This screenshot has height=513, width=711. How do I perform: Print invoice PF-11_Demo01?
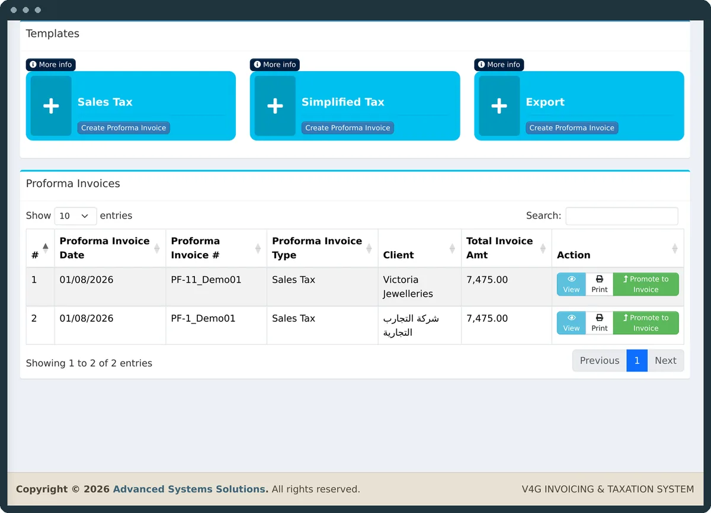point(600,284)
